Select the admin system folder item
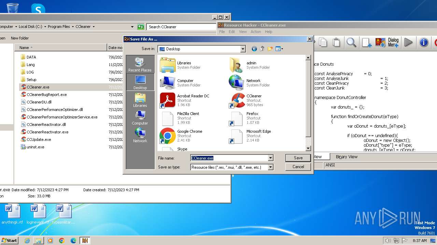The image size is (437, 245). (x=249, y=65)
